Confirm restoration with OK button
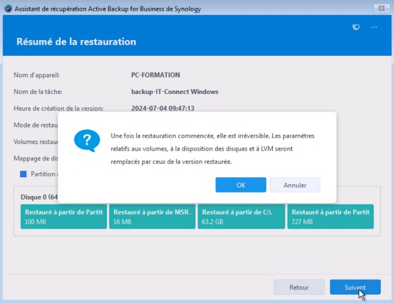This screenshot has width=394, height=303. [x=241, y=185]
